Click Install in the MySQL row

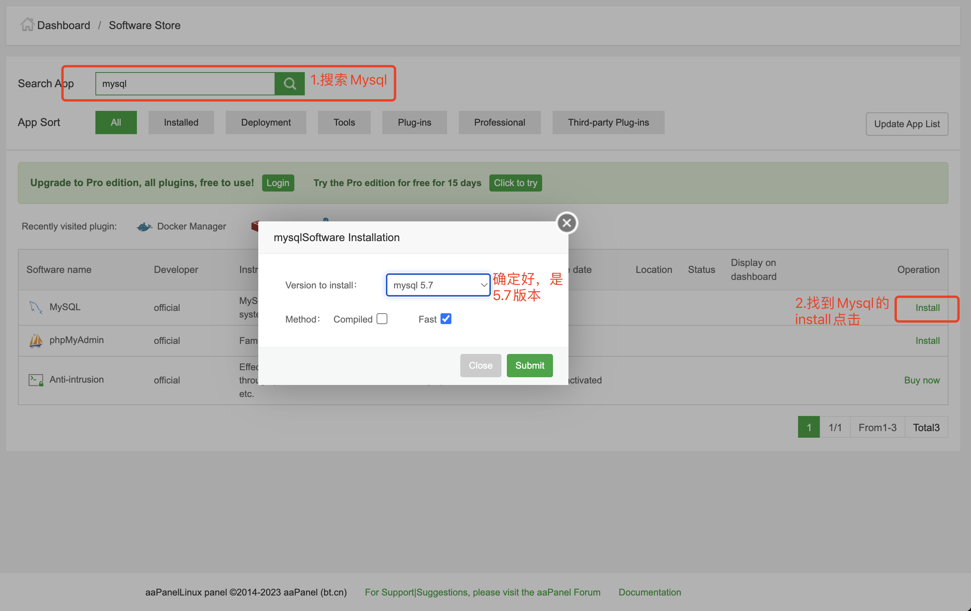[927, 308]
